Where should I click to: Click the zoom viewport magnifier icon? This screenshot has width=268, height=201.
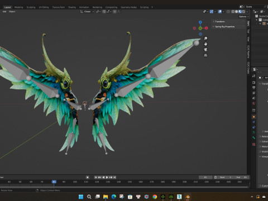[205, 39]
